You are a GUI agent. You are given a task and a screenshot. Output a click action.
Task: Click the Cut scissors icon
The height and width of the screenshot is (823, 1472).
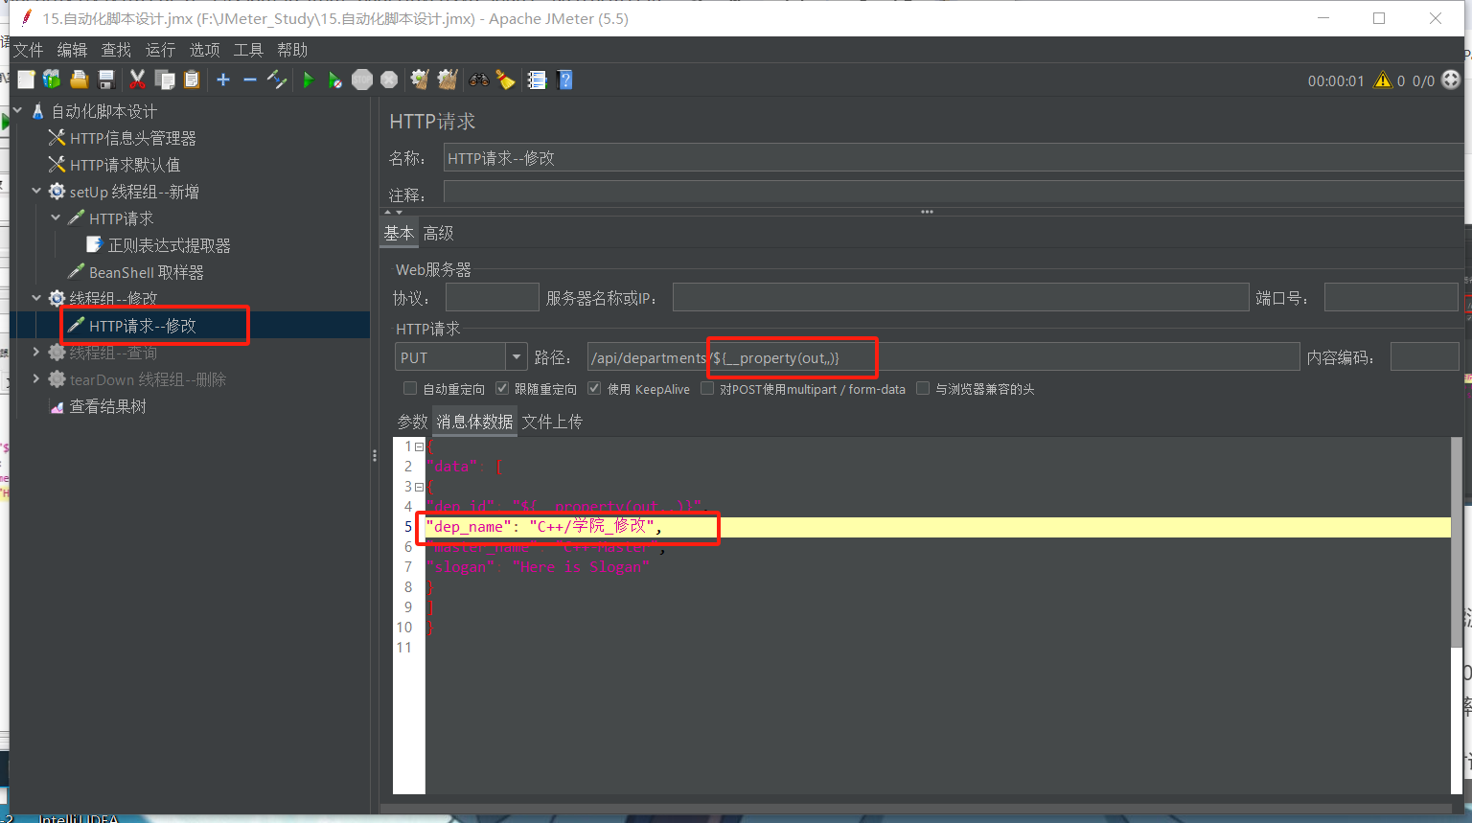click(x=137, y=80)
